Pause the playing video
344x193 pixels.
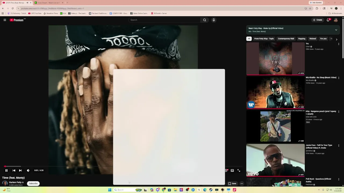tap(6, 170)
